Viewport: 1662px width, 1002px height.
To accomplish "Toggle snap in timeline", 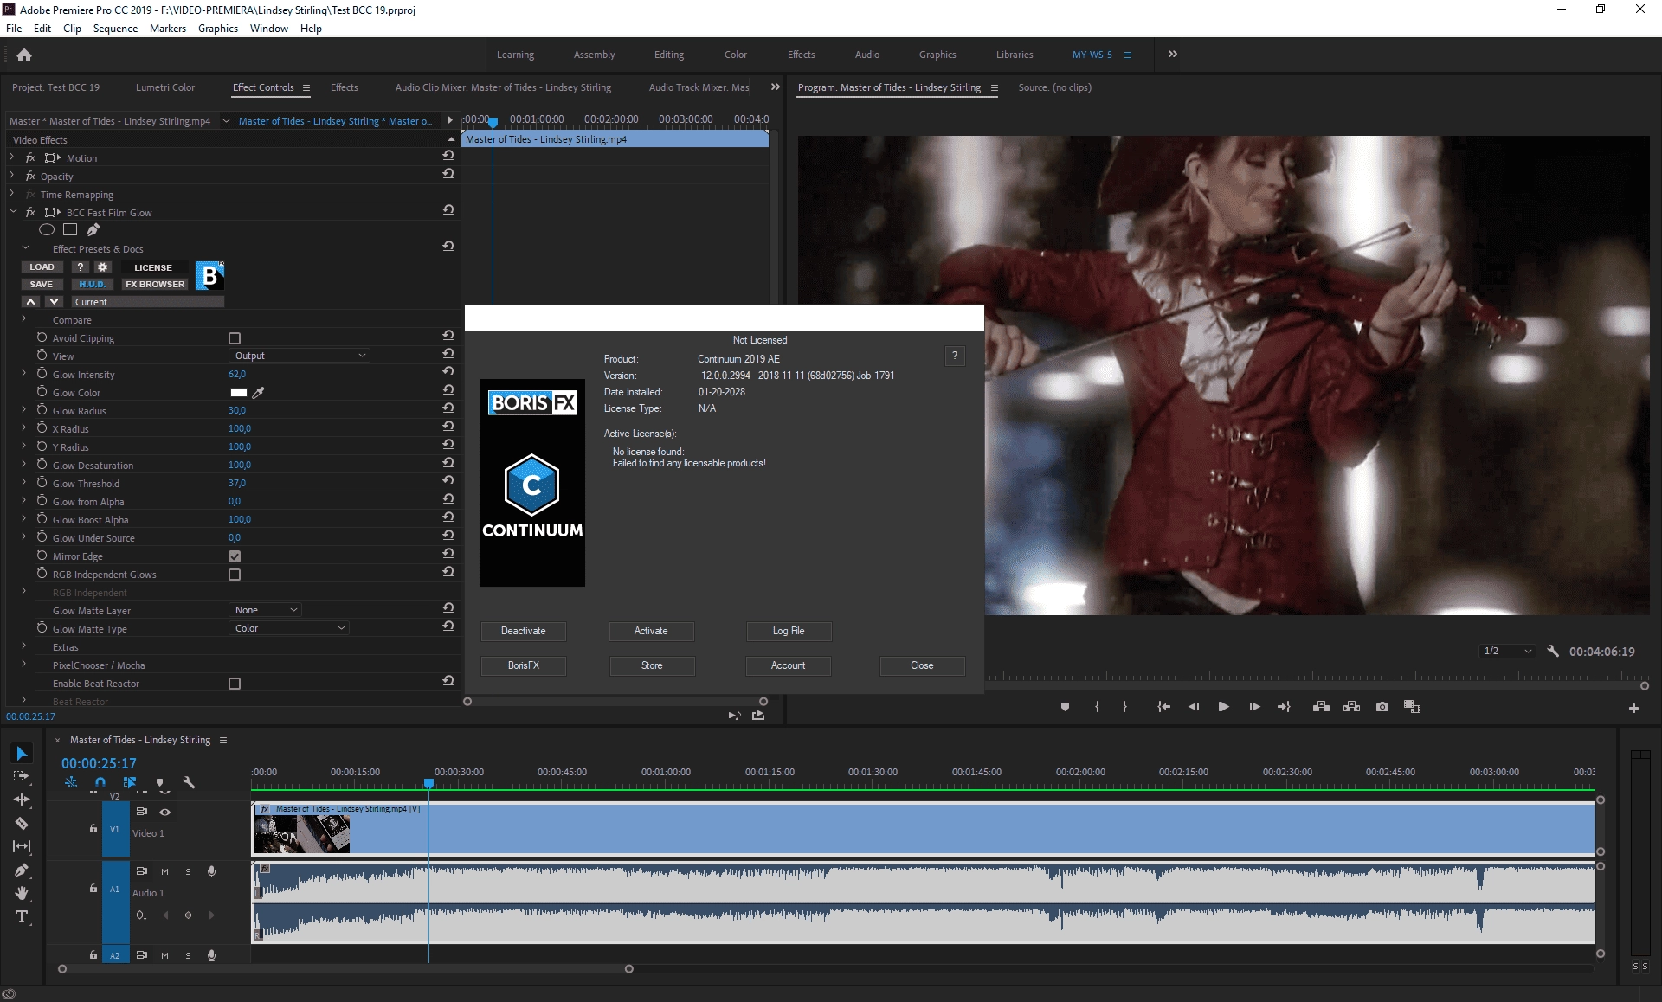I will 100,782.
